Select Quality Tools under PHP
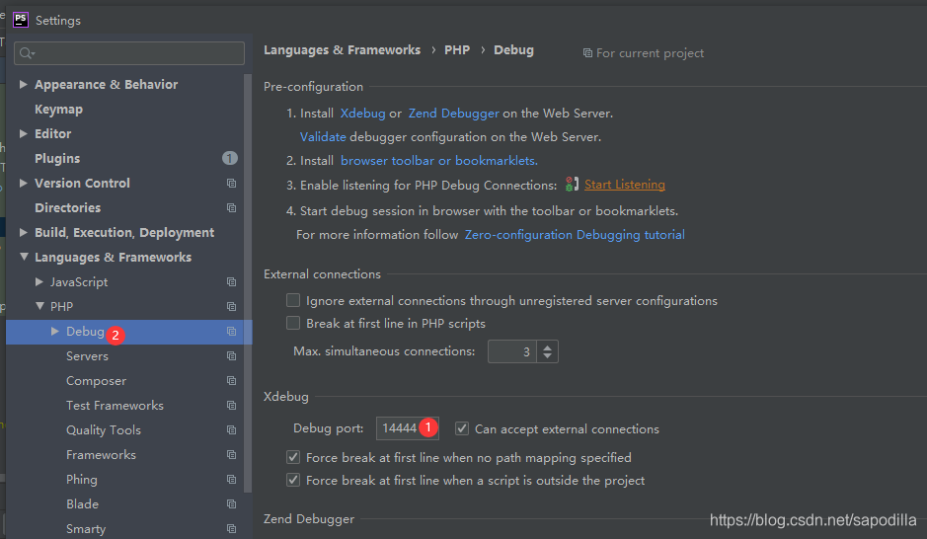This screenshot has width=927, height=539. 104,430
